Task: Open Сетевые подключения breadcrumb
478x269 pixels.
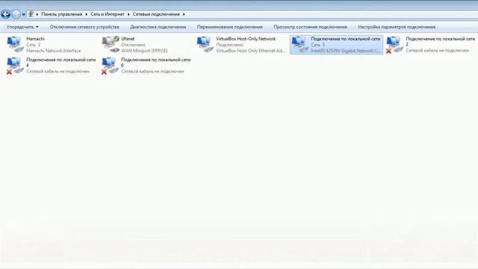Action: tap(156, 14)
